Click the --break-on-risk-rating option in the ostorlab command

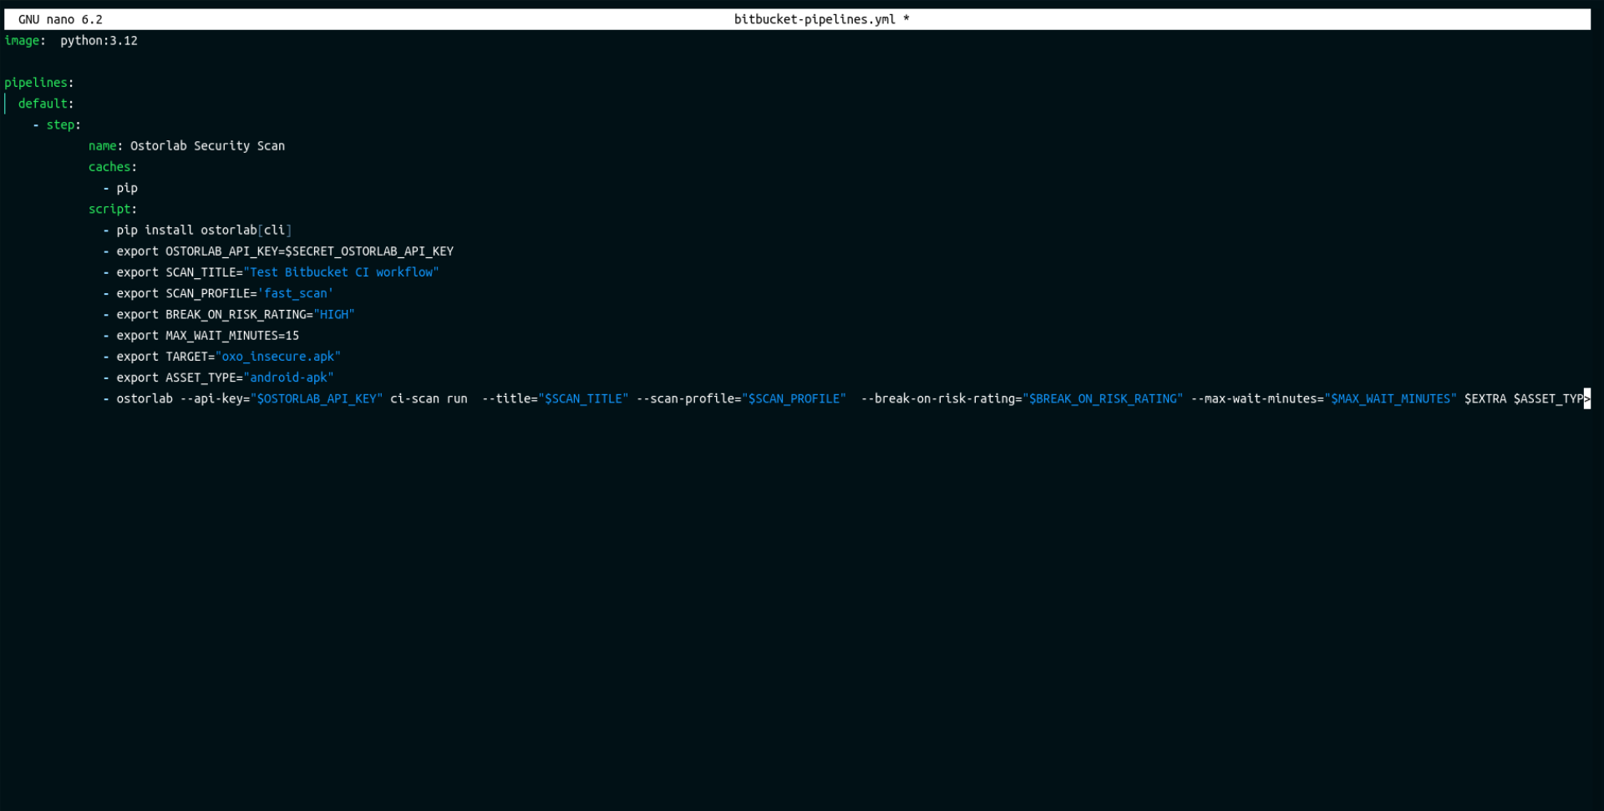click(941, 399)
